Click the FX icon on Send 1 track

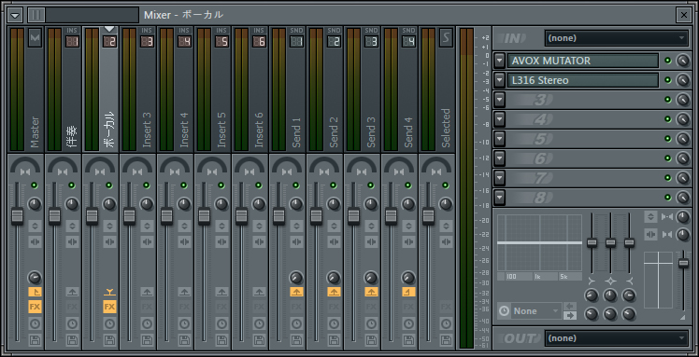point(296,307)
